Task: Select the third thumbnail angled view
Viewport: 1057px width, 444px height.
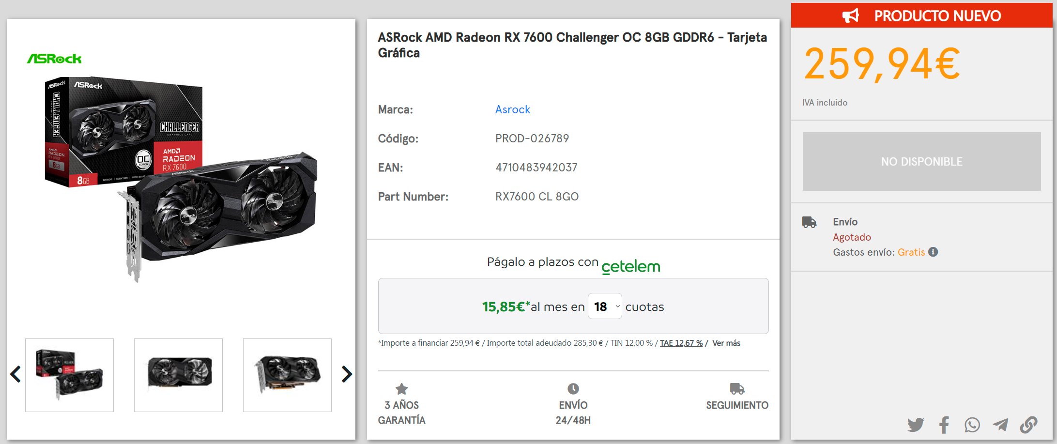Action: (x=287, y=375)
